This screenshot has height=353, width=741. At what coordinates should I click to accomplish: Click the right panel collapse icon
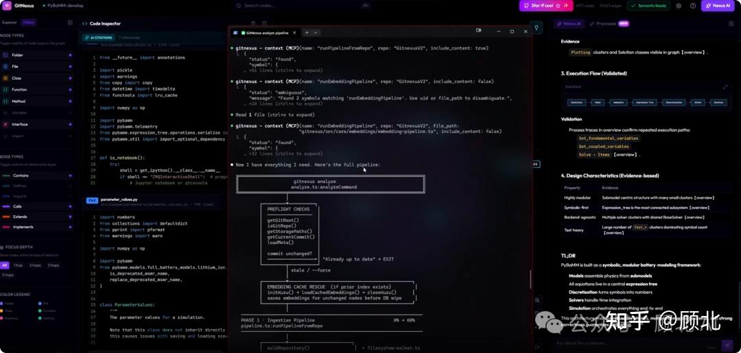tap(731, 23)
